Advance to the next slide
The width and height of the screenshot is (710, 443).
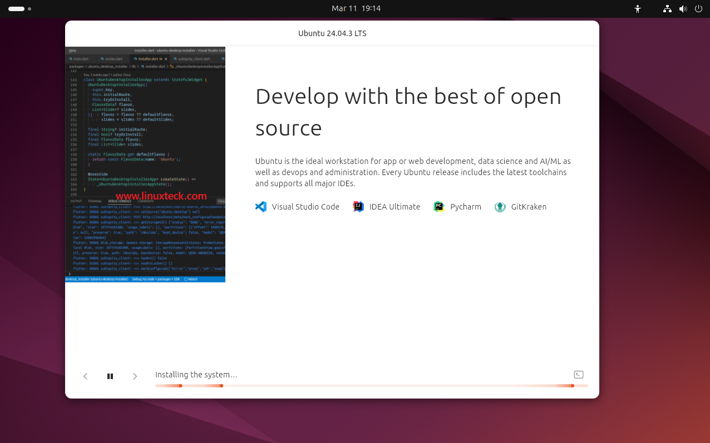(x=135, y=376)
